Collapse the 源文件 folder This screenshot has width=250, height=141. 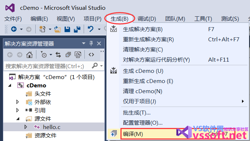click(x=18, y=119)
